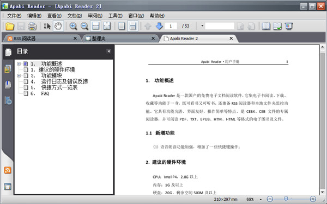This screenshot has height=204, width=327.
Task: Select 运行日志及错误反馈 in the outline
Action: (64, 81)
